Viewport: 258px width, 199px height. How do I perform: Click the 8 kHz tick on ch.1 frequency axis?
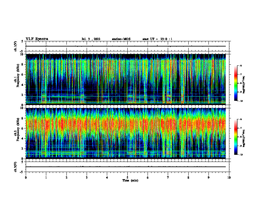22,64
